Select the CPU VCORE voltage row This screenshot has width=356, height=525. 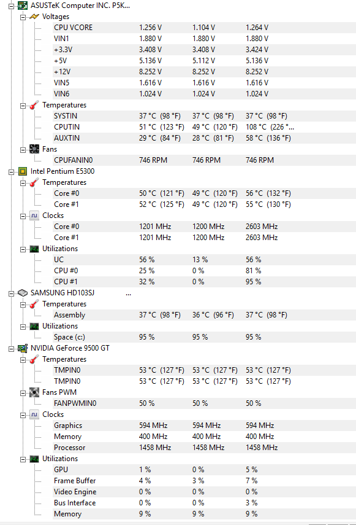[x=204, y=28]
